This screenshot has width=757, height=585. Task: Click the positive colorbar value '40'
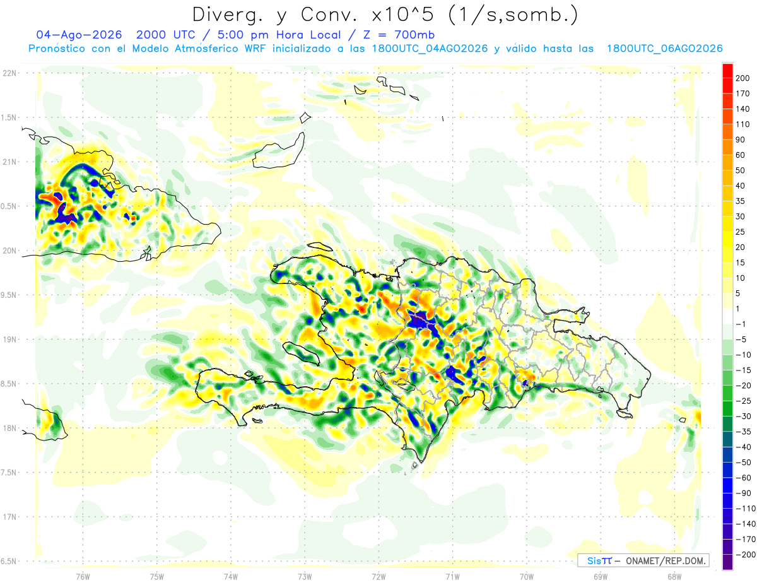pyautogui.click(x=741, y=186)
